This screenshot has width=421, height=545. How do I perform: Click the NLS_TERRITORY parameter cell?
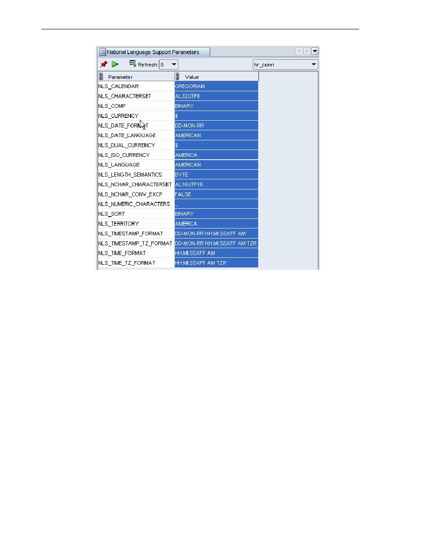coord(136,224)
